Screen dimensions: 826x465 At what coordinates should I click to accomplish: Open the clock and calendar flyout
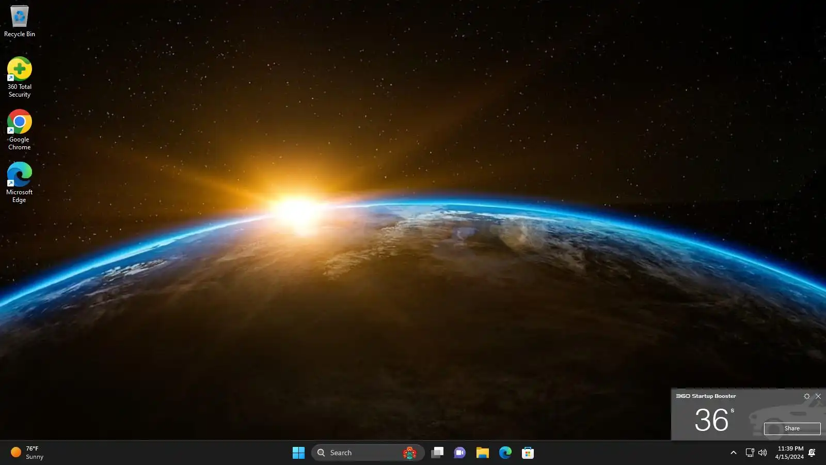point(789,453)
